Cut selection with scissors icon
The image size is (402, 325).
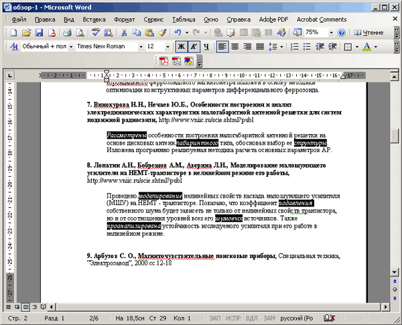[x=124, y=33]
